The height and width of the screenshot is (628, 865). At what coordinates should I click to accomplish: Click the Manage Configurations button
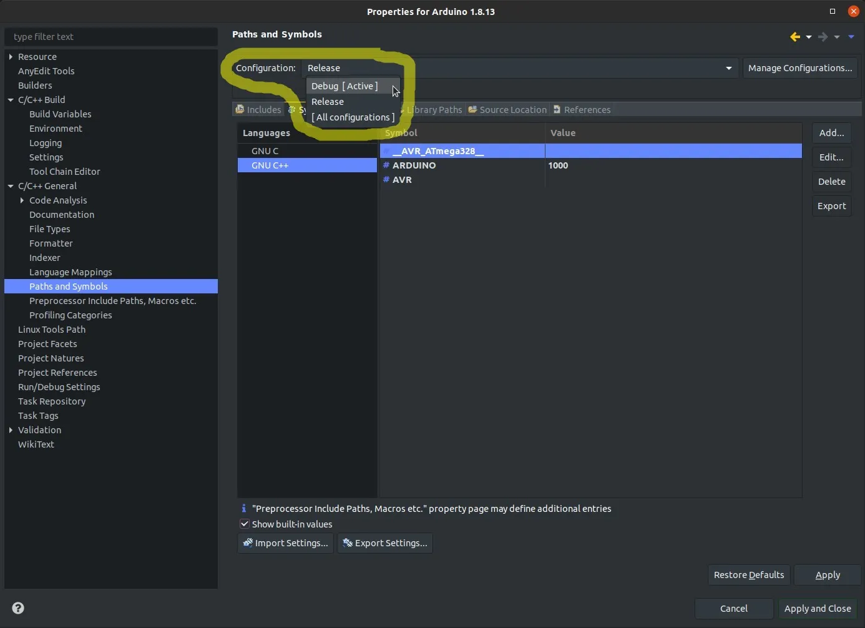click(x=800, y=68)
